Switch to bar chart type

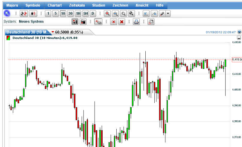point(24,13)
